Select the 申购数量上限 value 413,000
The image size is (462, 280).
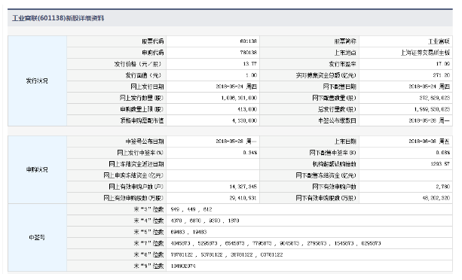tap(247, 109)
